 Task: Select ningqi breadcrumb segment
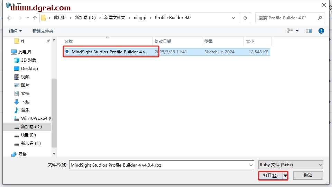point(140,18)
